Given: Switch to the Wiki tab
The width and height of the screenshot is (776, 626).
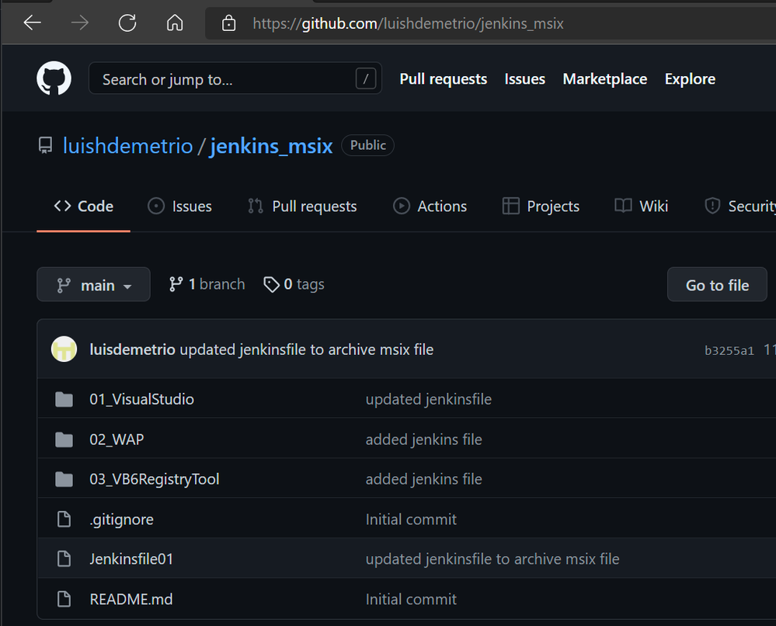Looking at the screenshot, I should coord(641,206).
